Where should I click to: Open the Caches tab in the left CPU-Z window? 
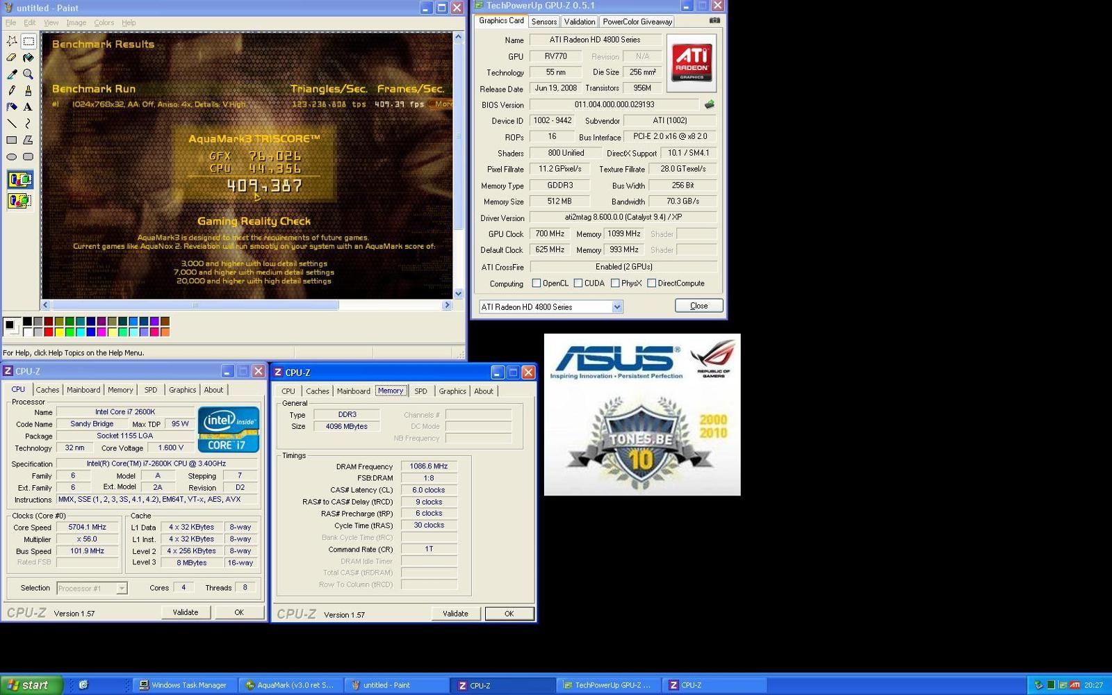point(47,390)
